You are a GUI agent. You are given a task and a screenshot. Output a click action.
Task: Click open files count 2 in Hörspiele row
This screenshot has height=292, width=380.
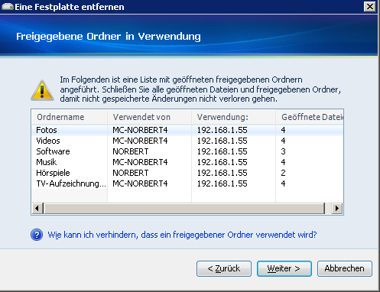click(283, 173)
